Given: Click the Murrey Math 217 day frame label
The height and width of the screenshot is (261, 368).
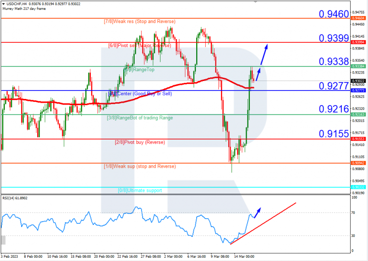Looking at the screenshot, I should [24, 8].
